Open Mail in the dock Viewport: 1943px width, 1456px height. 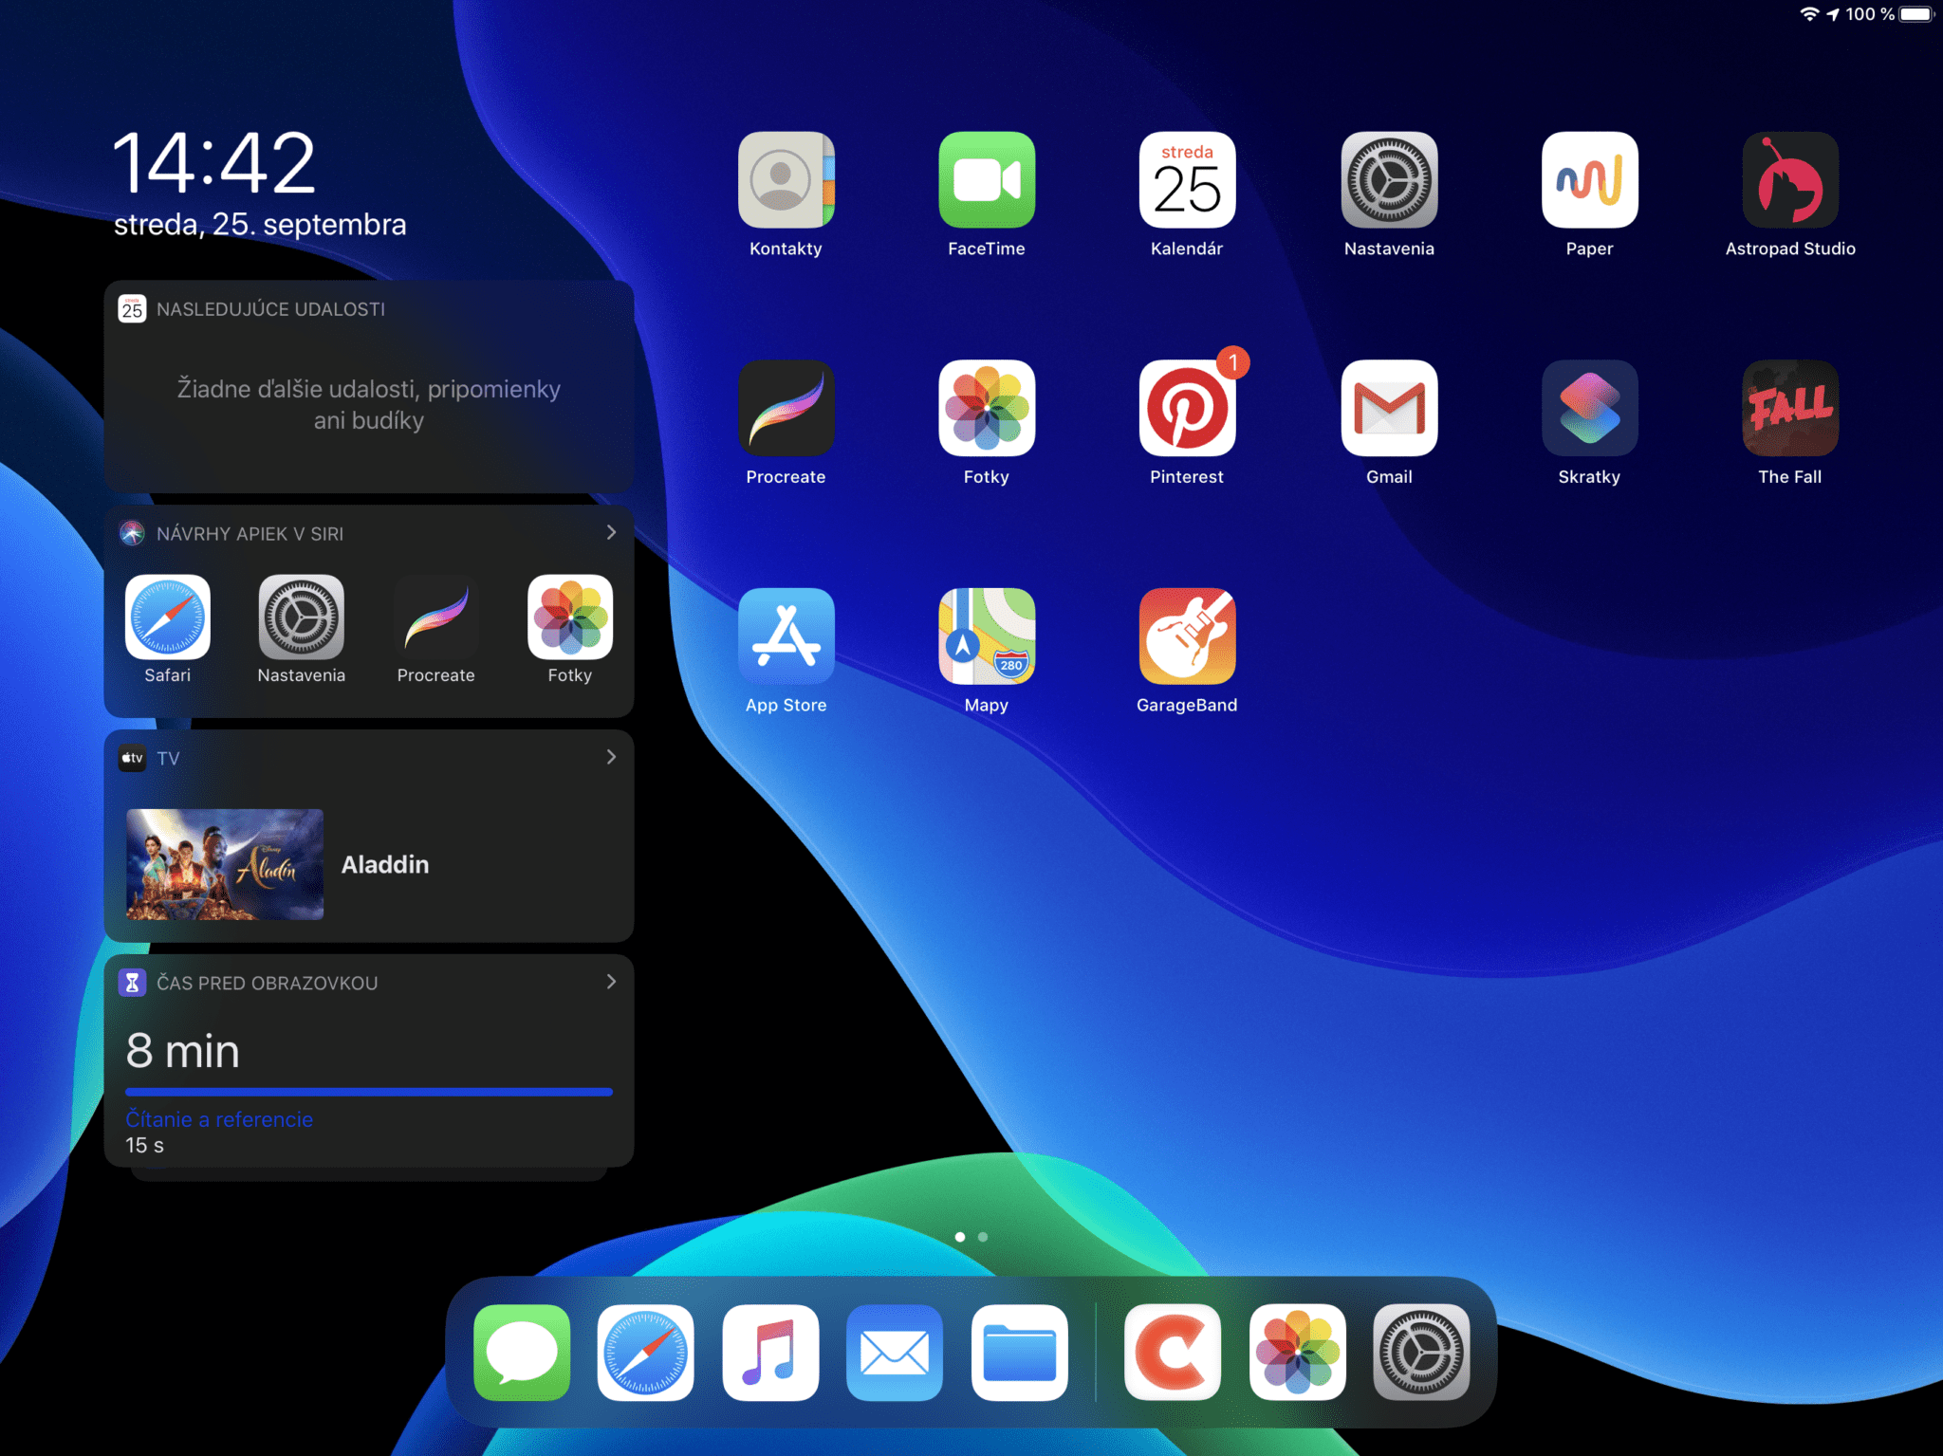coord(895,1353)
